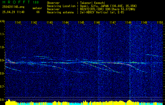Click the Receiving Location label
The height and width of the screenshot is (105, 165).
pyautogui.click(x=61, y=6)
